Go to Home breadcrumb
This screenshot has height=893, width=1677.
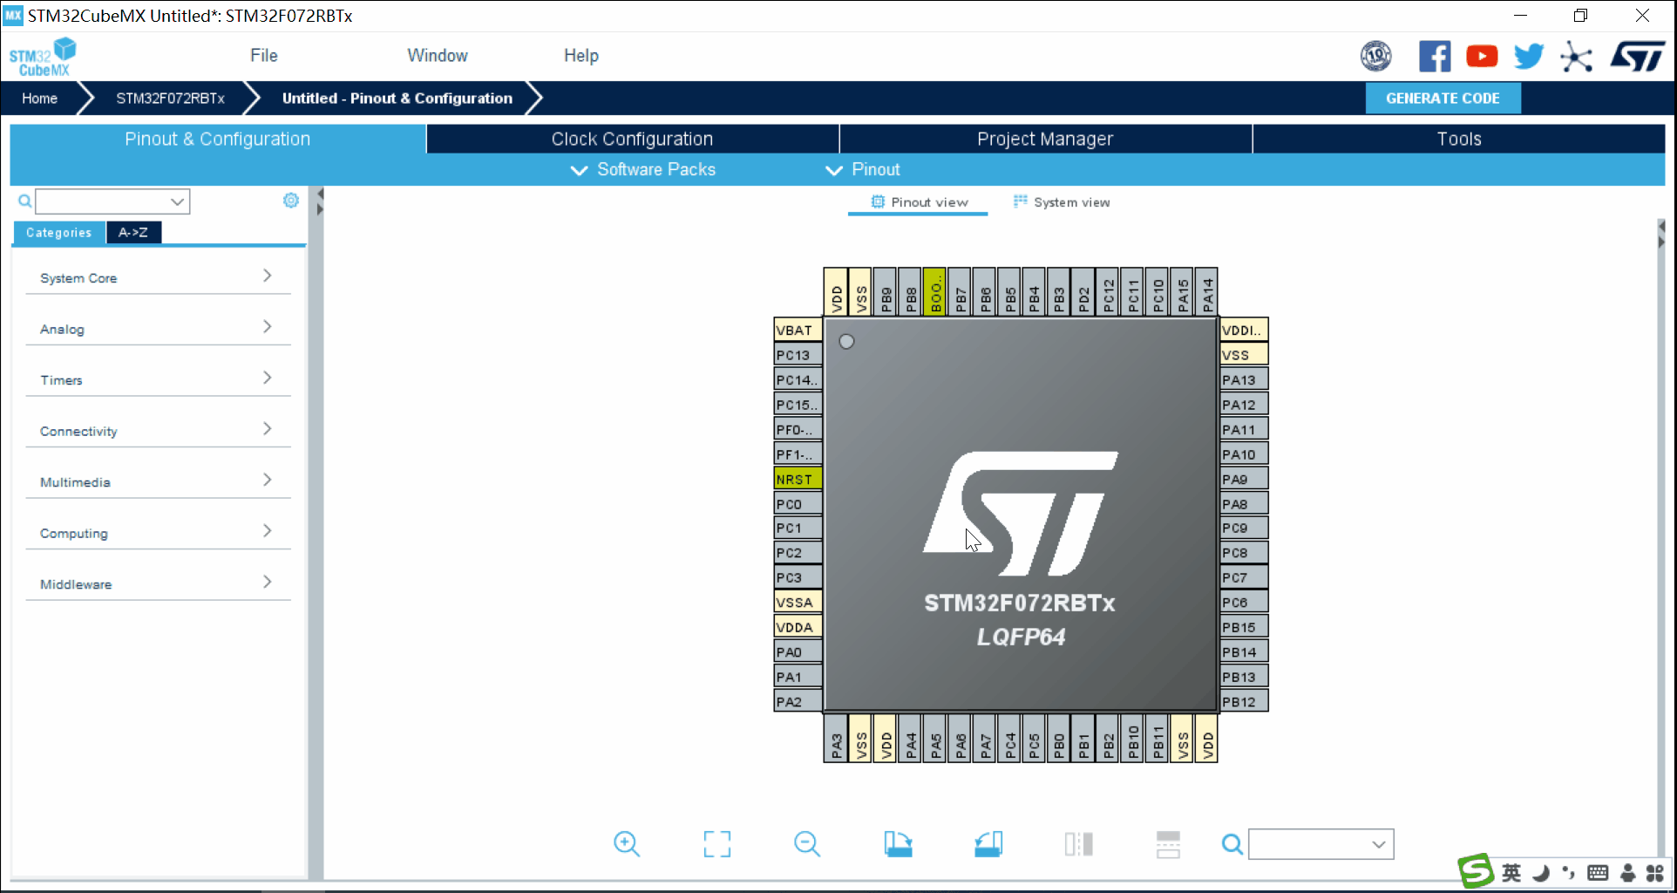39,99
